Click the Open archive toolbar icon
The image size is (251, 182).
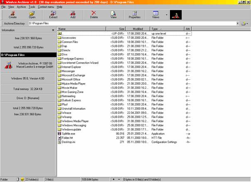coord(32,15)
